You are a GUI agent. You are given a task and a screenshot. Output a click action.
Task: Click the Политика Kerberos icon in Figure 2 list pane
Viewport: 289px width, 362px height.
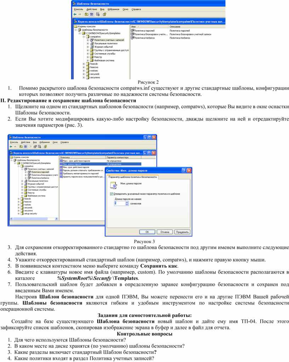point(132,38)
